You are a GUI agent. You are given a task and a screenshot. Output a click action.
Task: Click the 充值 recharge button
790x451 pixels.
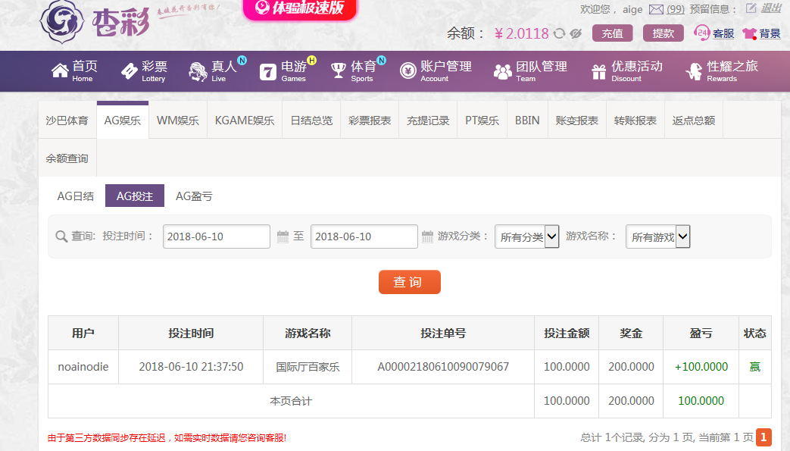click(613, 33)
